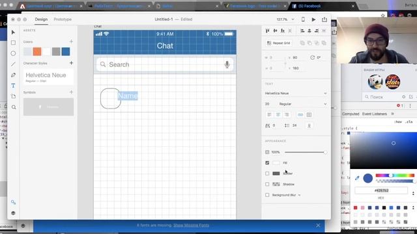Add a new character style
The height and width of the screenshot is (234, 417).
click(x=71, y=63)
